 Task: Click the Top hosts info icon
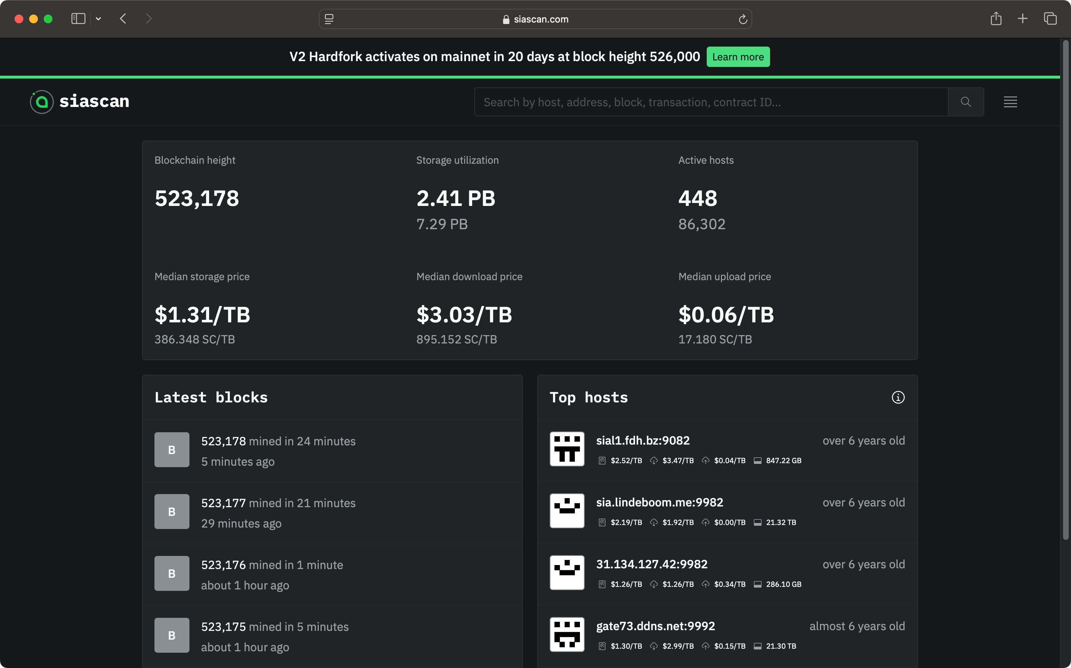click(898, 397)
